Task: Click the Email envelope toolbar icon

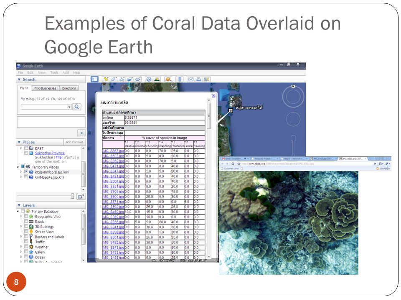Action: [x=190, y=79]
